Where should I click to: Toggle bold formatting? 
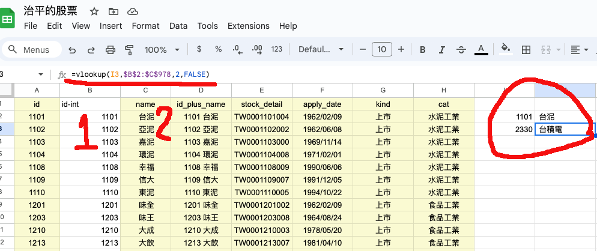[x=423, y=50]
